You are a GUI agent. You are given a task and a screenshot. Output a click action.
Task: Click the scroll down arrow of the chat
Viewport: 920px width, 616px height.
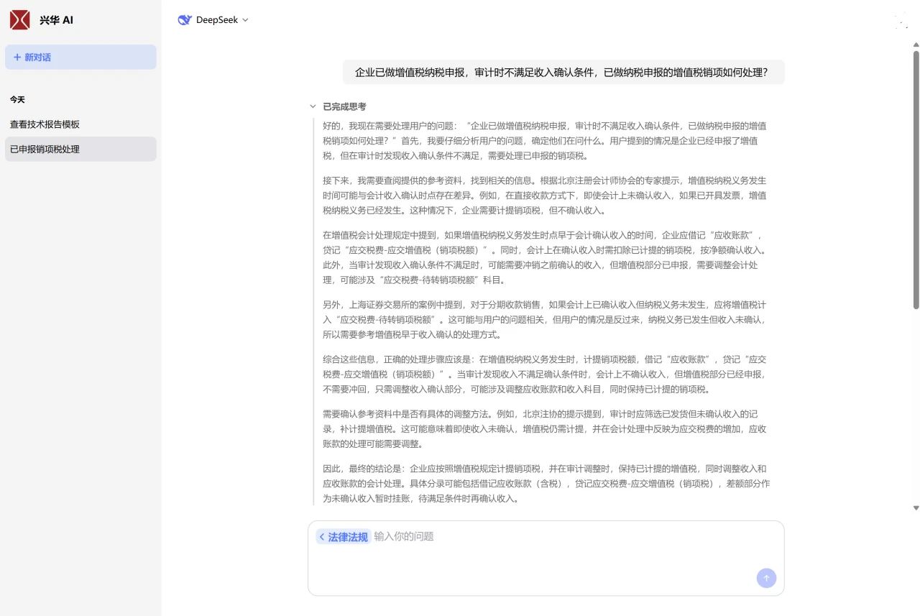[x=916, y=508]
